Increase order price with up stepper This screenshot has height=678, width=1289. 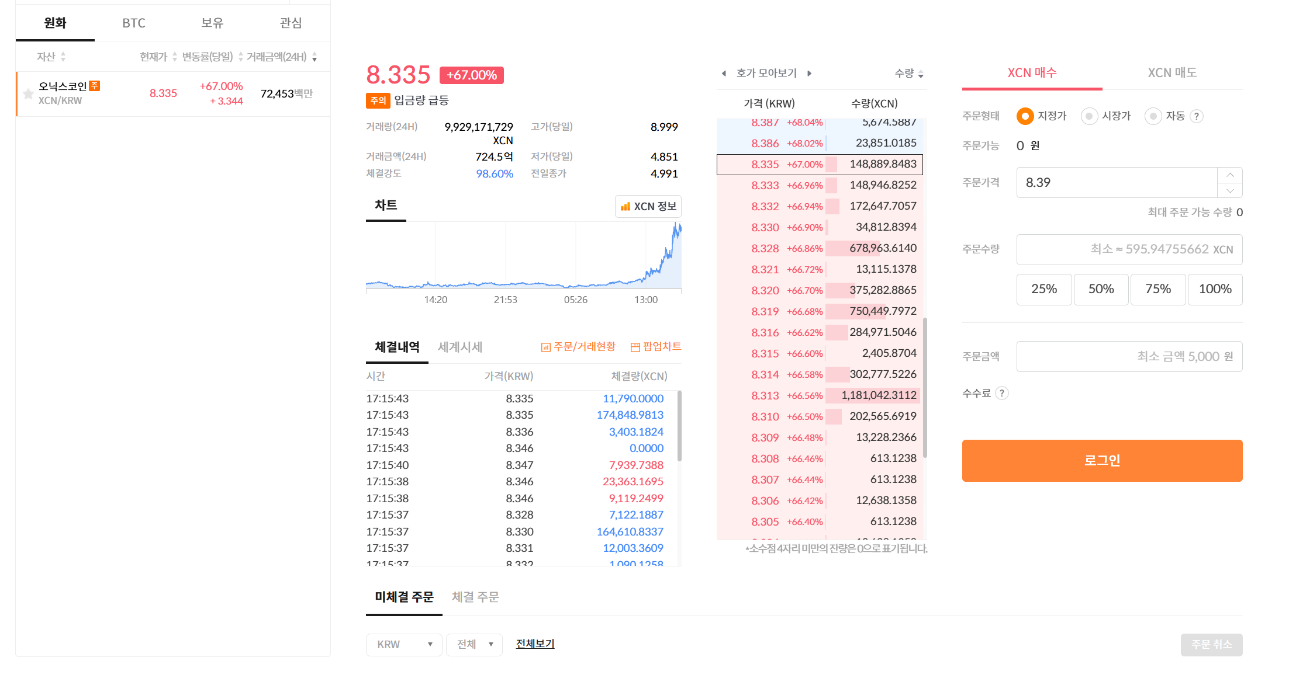coord(1230,175)
